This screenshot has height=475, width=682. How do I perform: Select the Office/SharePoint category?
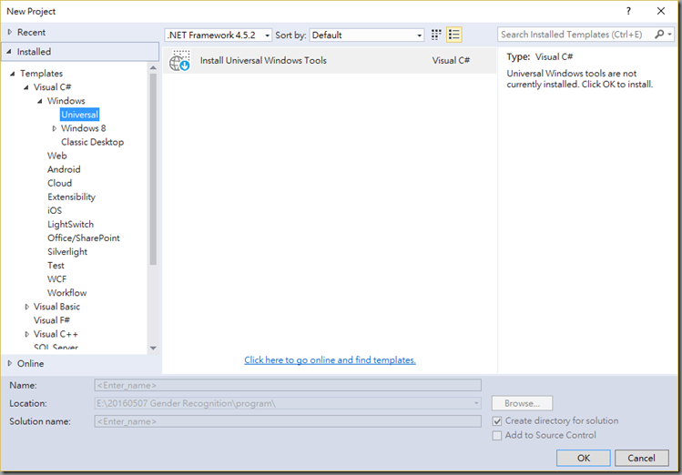(84, 238)
